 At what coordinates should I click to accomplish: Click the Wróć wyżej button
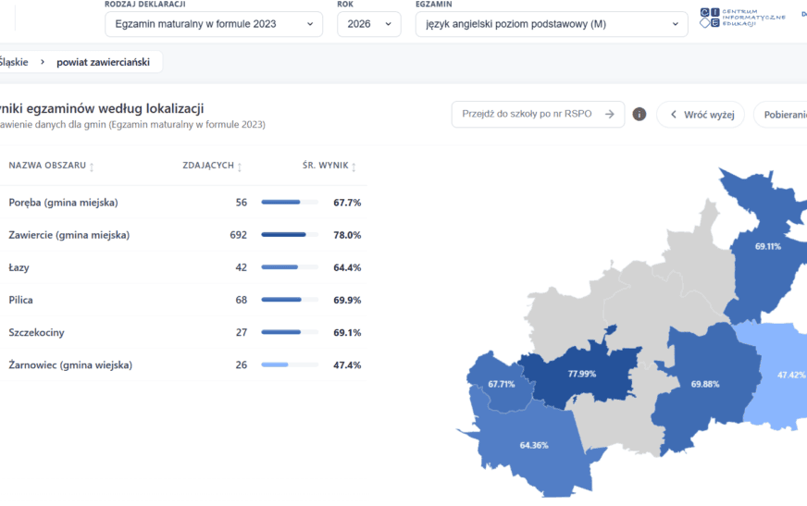click(x=701, y=114)
